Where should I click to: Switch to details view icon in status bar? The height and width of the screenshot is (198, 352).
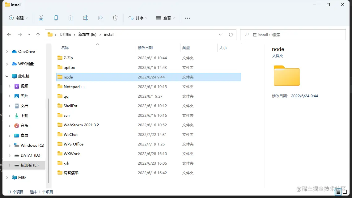(338, 192)
